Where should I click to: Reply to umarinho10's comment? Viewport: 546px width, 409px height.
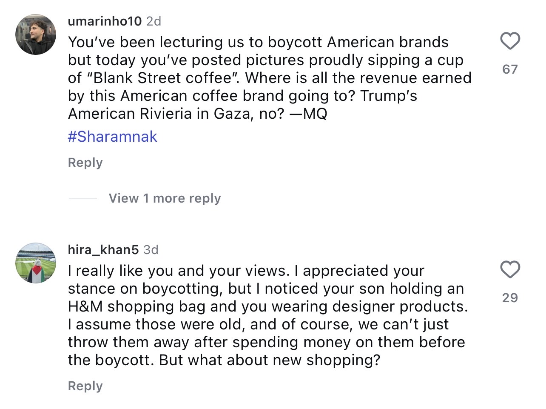(85, 163)
